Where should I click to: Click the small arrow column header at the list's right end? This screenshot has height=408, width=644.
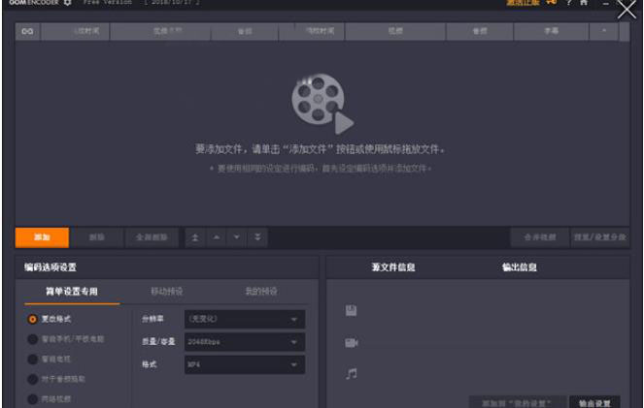[x=604, y=31]
